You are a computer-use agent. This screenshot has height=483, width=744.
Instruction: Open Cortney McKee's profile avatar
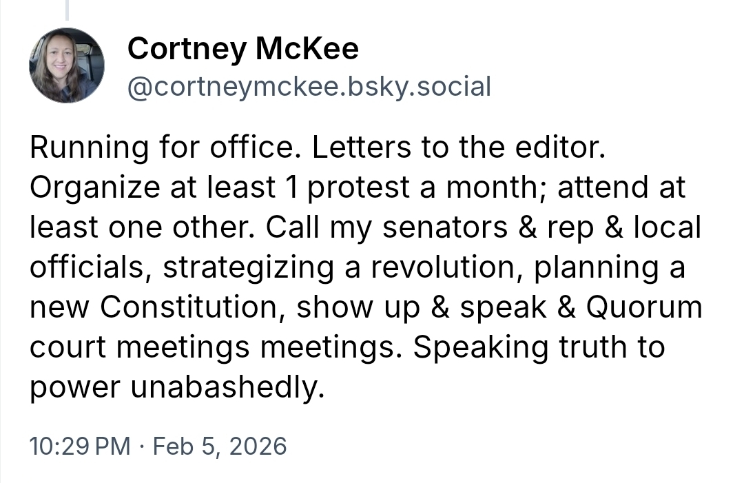coord(67,65)
